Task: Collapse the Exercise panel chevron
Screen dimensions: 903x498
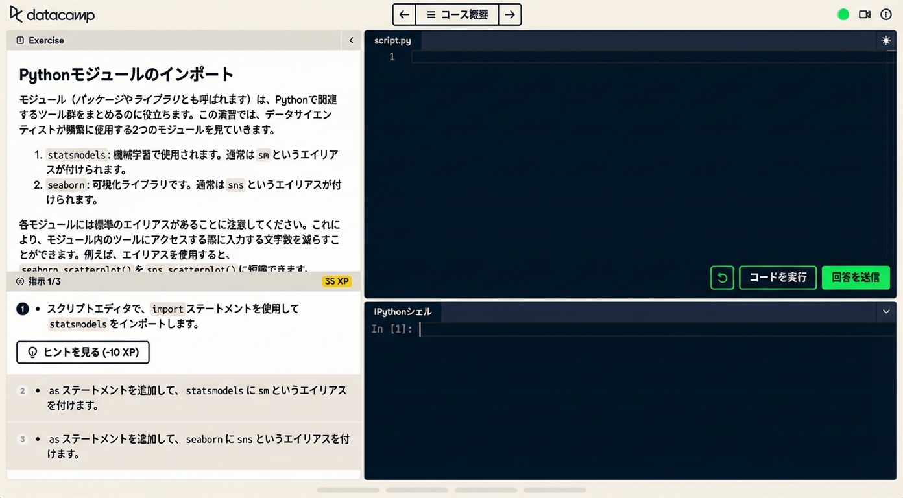Action: tap(351, 40)
